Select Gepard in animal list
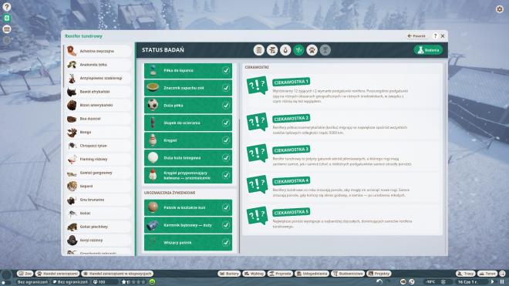The width and height of the screenshot is (509, 286). coord(99,187)
